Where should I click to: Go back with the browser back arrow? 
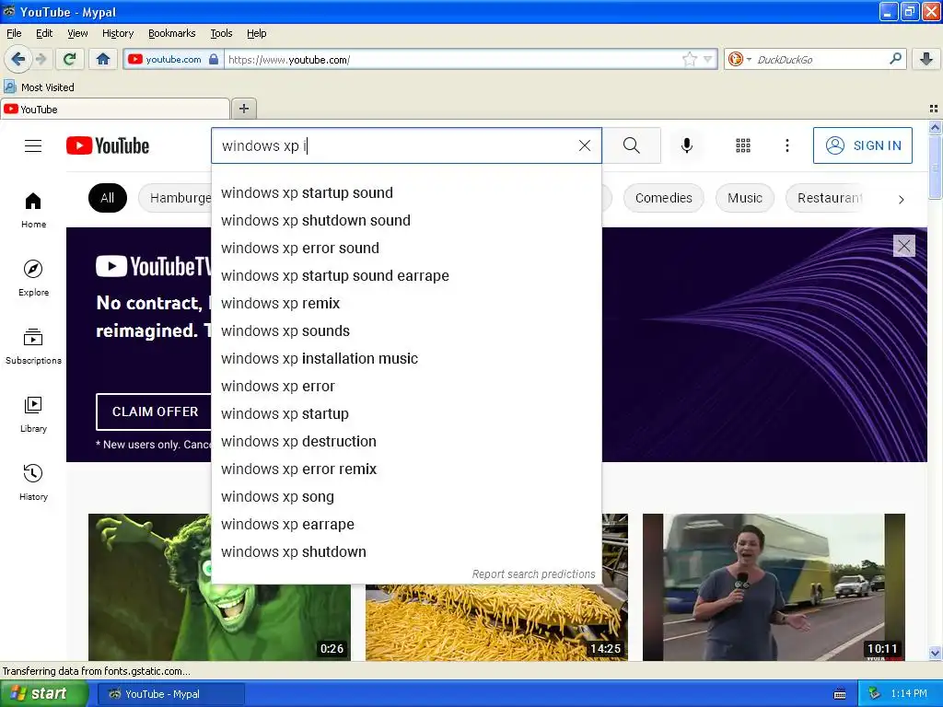click(x=17, y=59)
